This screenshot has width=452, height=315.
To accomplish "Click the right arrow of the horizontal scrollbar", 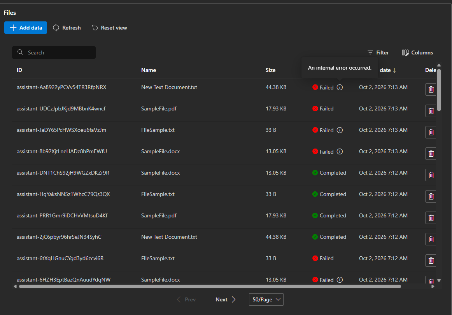I will pos(433,287).
